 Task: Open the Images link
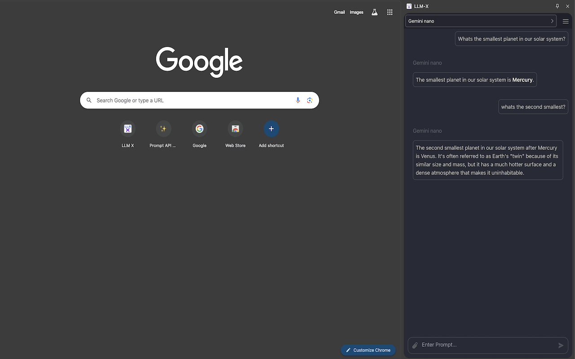(357, 12)
